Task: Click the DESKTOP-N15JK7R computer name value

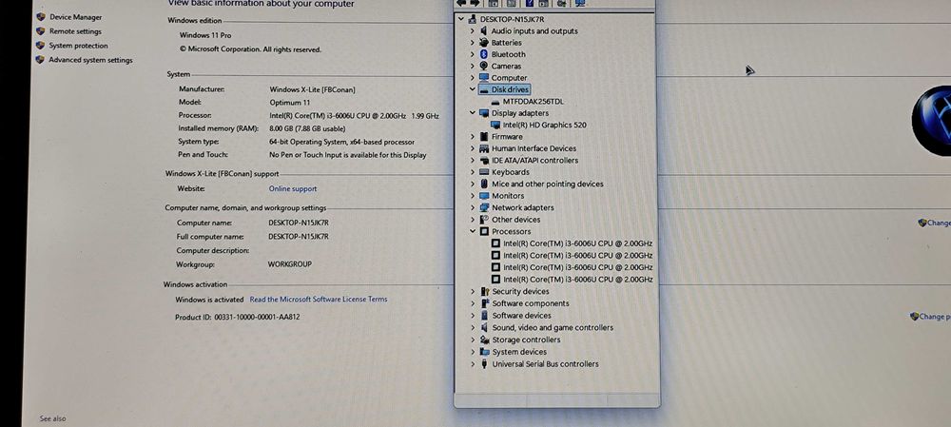Action: click(x=299, y=223)
